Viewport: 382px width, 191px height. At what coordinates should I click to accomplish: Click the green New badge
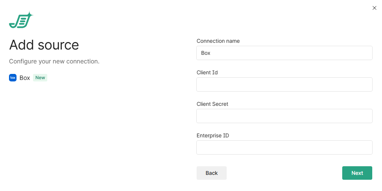40,78
